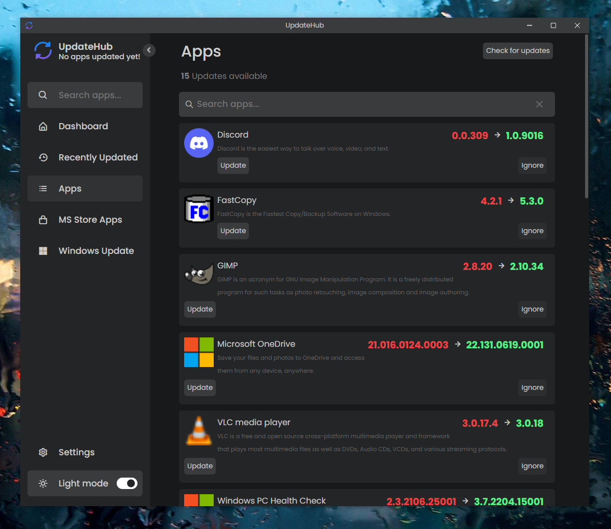Update GIMP
Screen dimensions: 611x529
click(x=200, y=309)
